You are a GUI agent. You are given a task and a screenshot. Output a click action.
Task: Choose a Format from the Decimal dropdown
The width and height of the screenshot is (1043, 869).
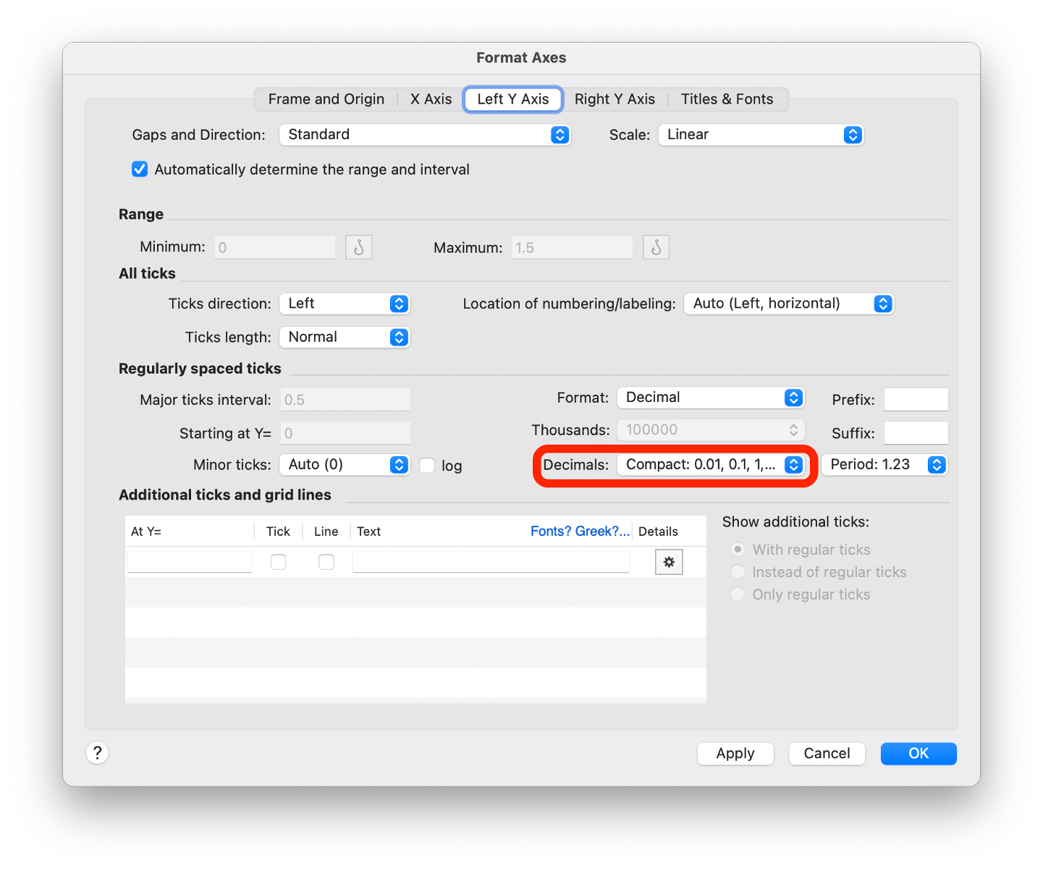[x=710, y=398]
